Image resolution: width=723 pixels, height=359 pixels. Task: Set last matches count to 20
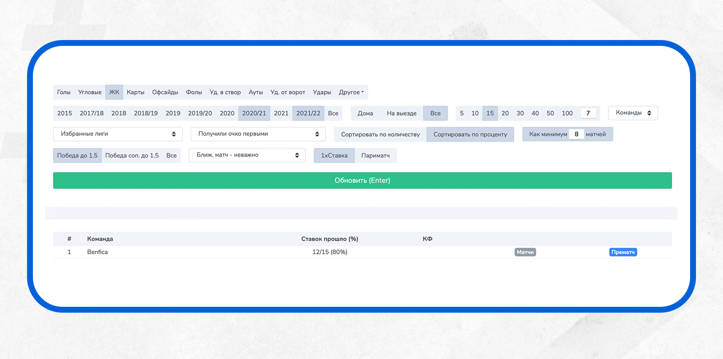pyautogui.click(x=505, y=113)
